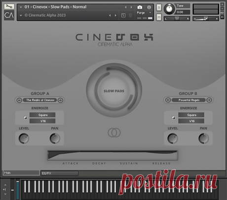Open The Realm of Cinevox preset selector

point(40,100)
